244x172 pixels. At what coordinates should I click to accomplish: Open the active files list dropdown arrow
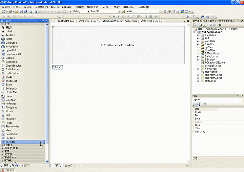tap(185, 21)
